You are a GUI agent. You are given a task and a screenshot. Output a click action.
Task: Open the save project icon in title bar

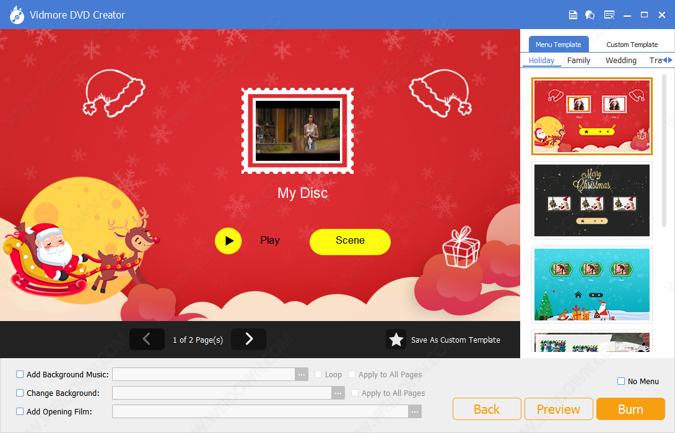point(573,15)
